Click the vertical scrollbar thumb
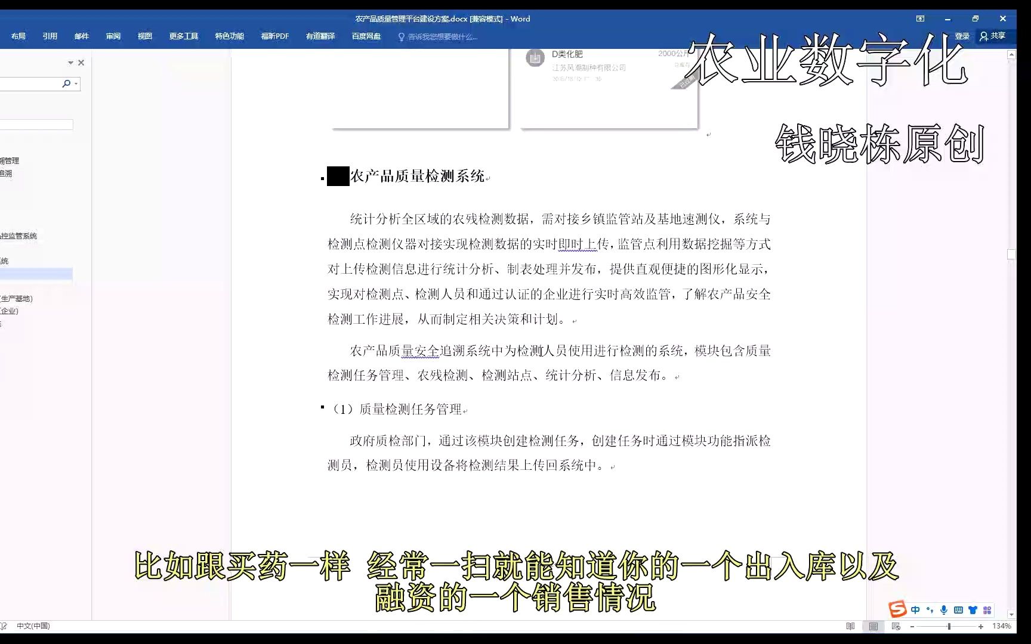 point(1011,255)
